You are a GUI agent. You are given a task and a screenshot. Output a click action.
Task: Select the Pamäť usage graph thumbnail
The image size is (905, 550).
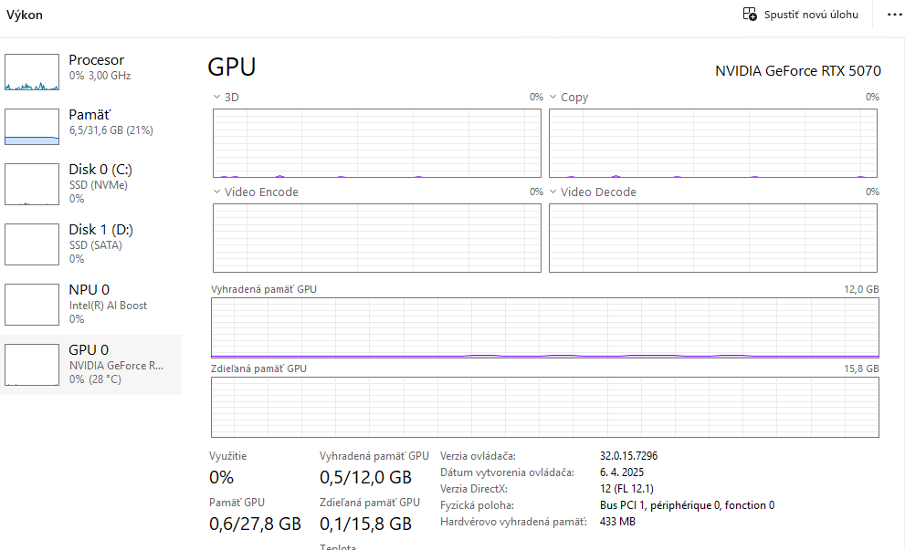(32, 127)
